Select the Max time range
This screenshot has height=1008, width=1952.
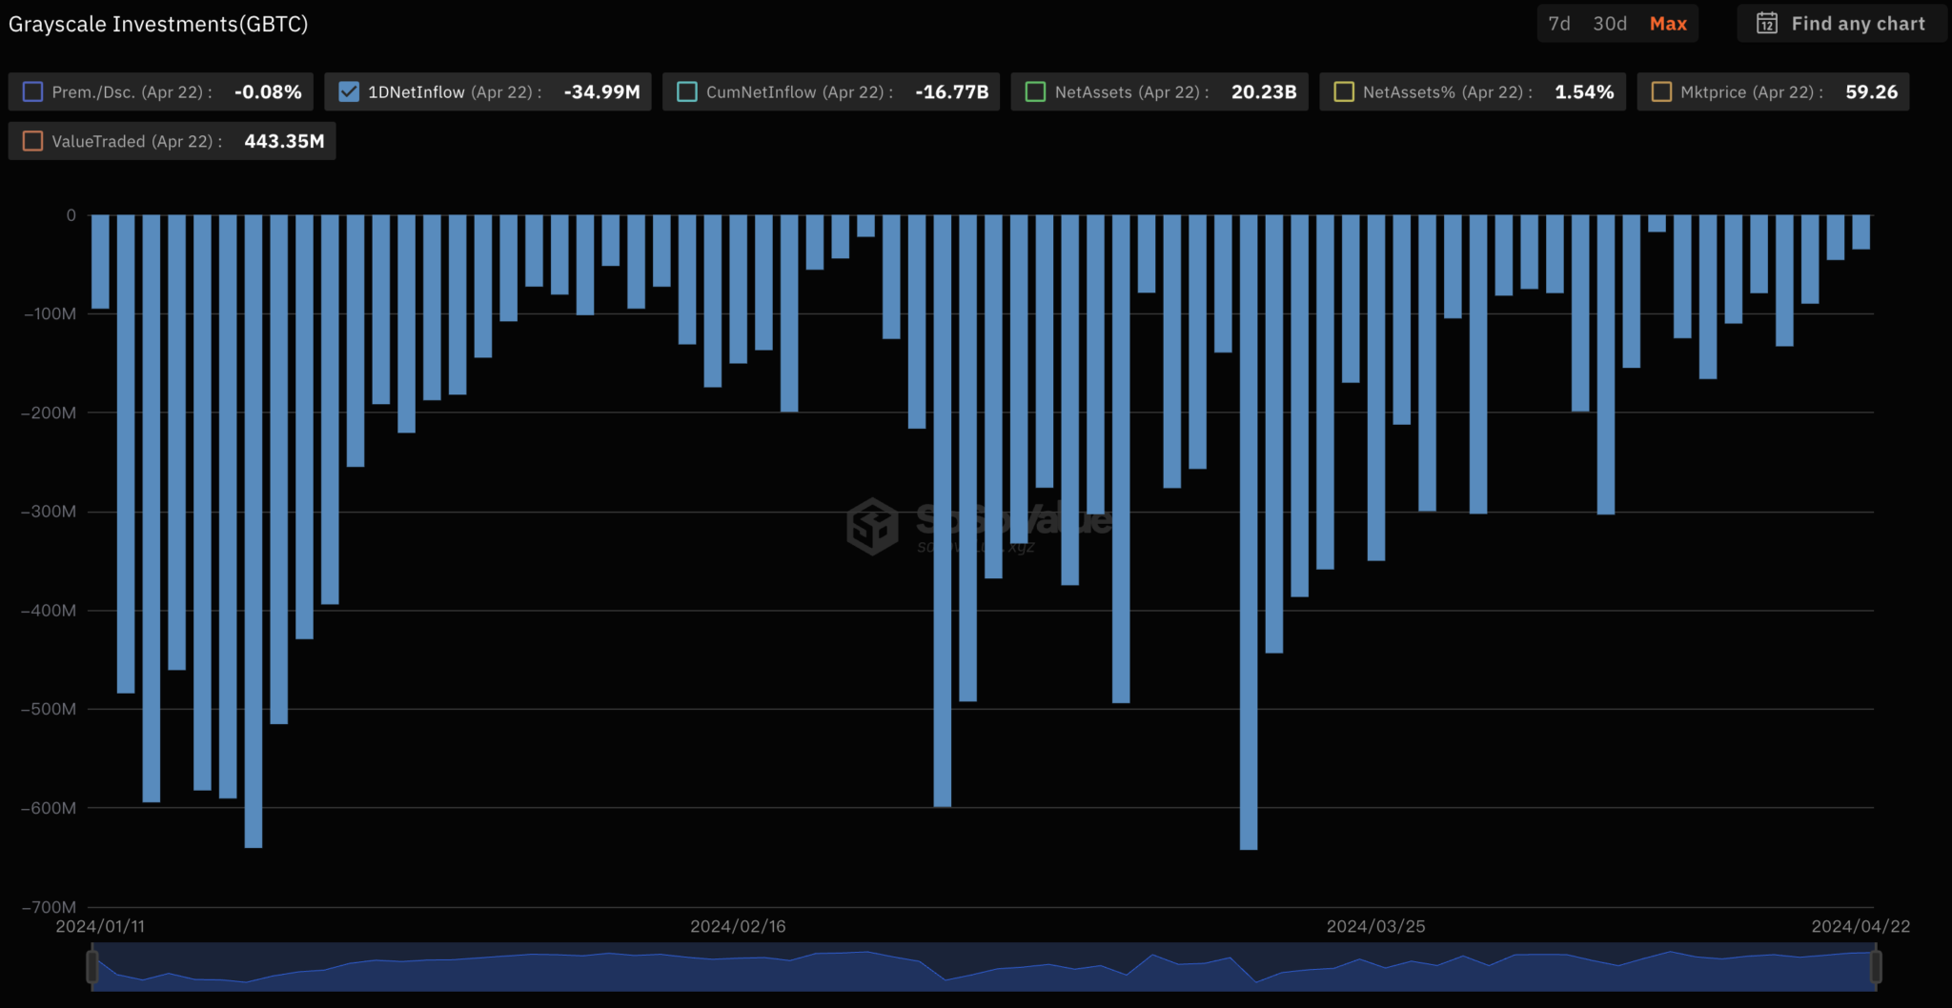tap(1668, 24)
